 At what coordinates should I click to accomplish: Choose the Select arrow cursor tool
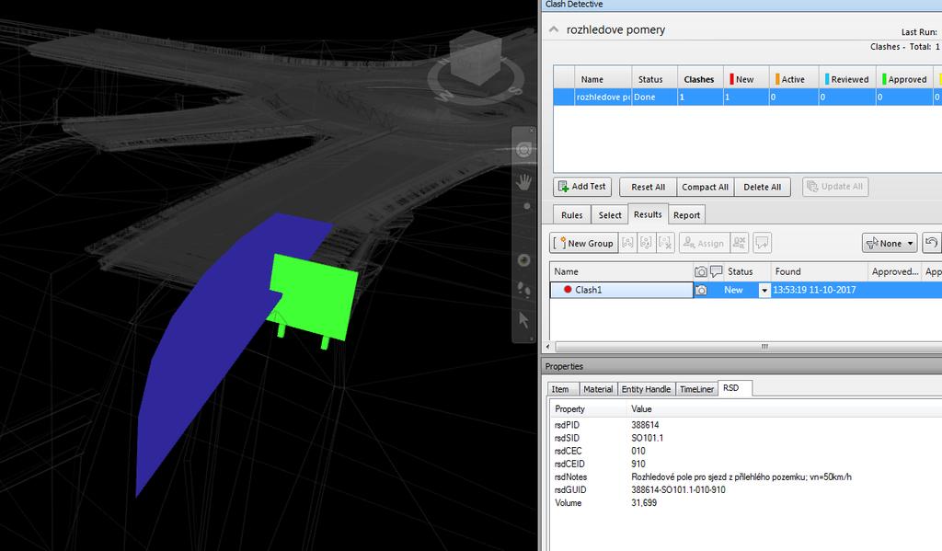(x=523, y=320)
